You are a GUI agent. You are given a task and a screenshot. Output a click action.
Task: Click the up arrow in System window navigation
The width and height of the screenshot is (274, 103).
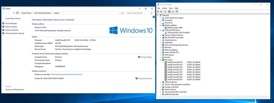click(x=14, y=13)
